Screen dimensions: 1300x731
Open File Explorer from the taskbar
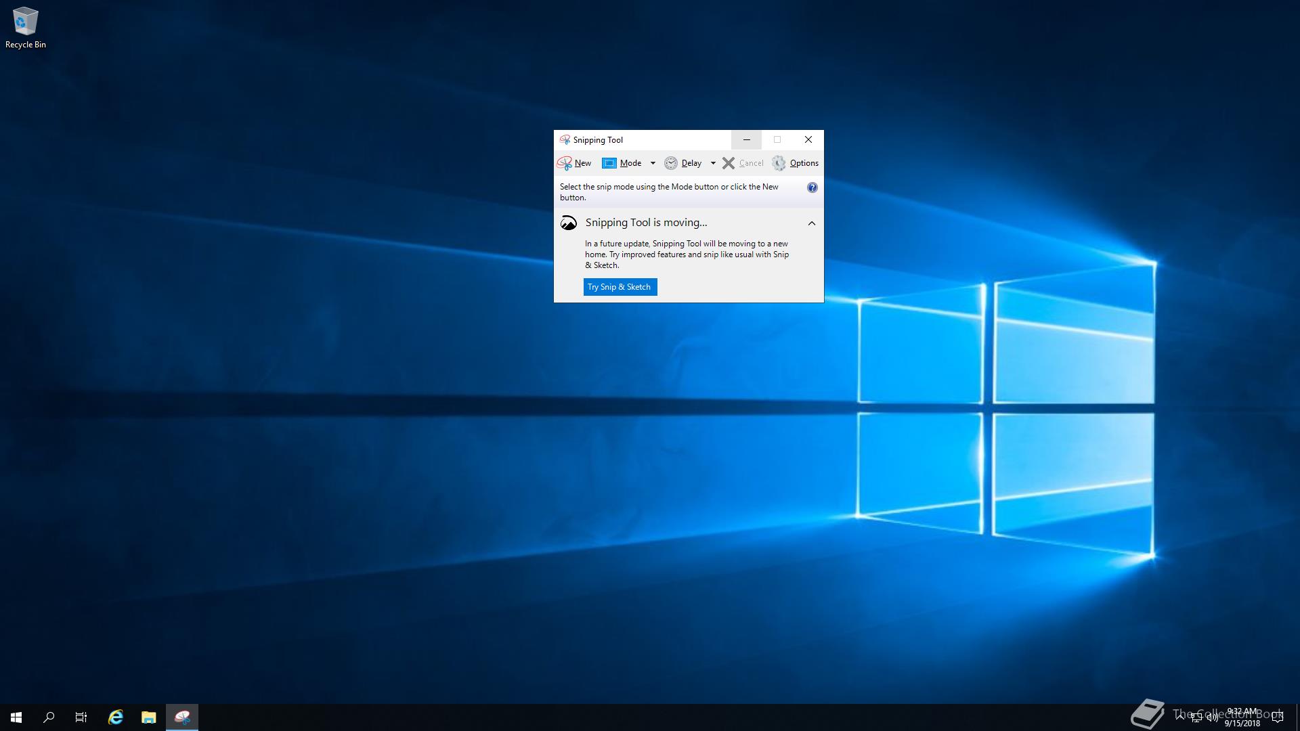click(x=149, y=717)
